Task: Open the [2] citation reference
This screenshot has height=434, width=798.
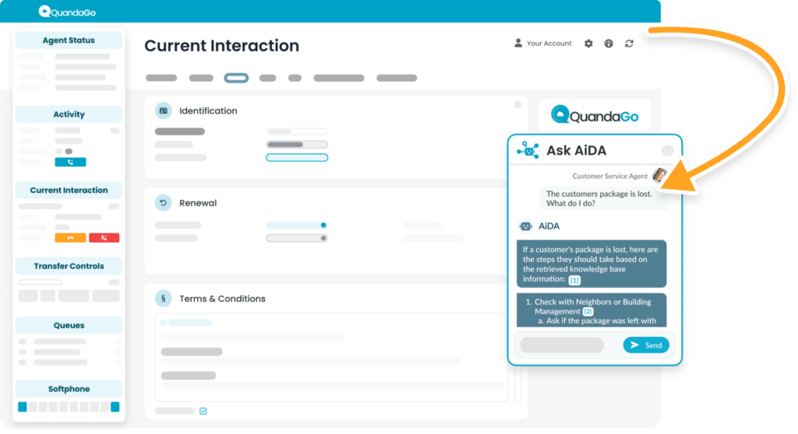Action: point(588,312)
